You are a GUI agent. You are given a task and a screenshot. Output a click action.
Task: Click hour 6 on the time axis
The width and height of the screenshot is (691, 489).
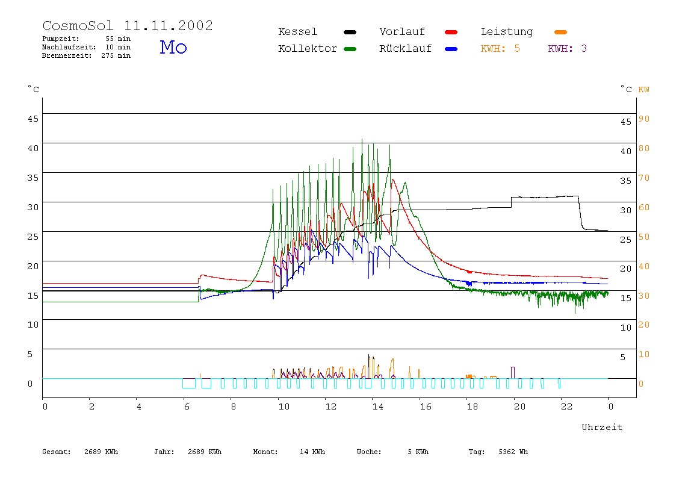pyautogui.click(x=187, y=406)
